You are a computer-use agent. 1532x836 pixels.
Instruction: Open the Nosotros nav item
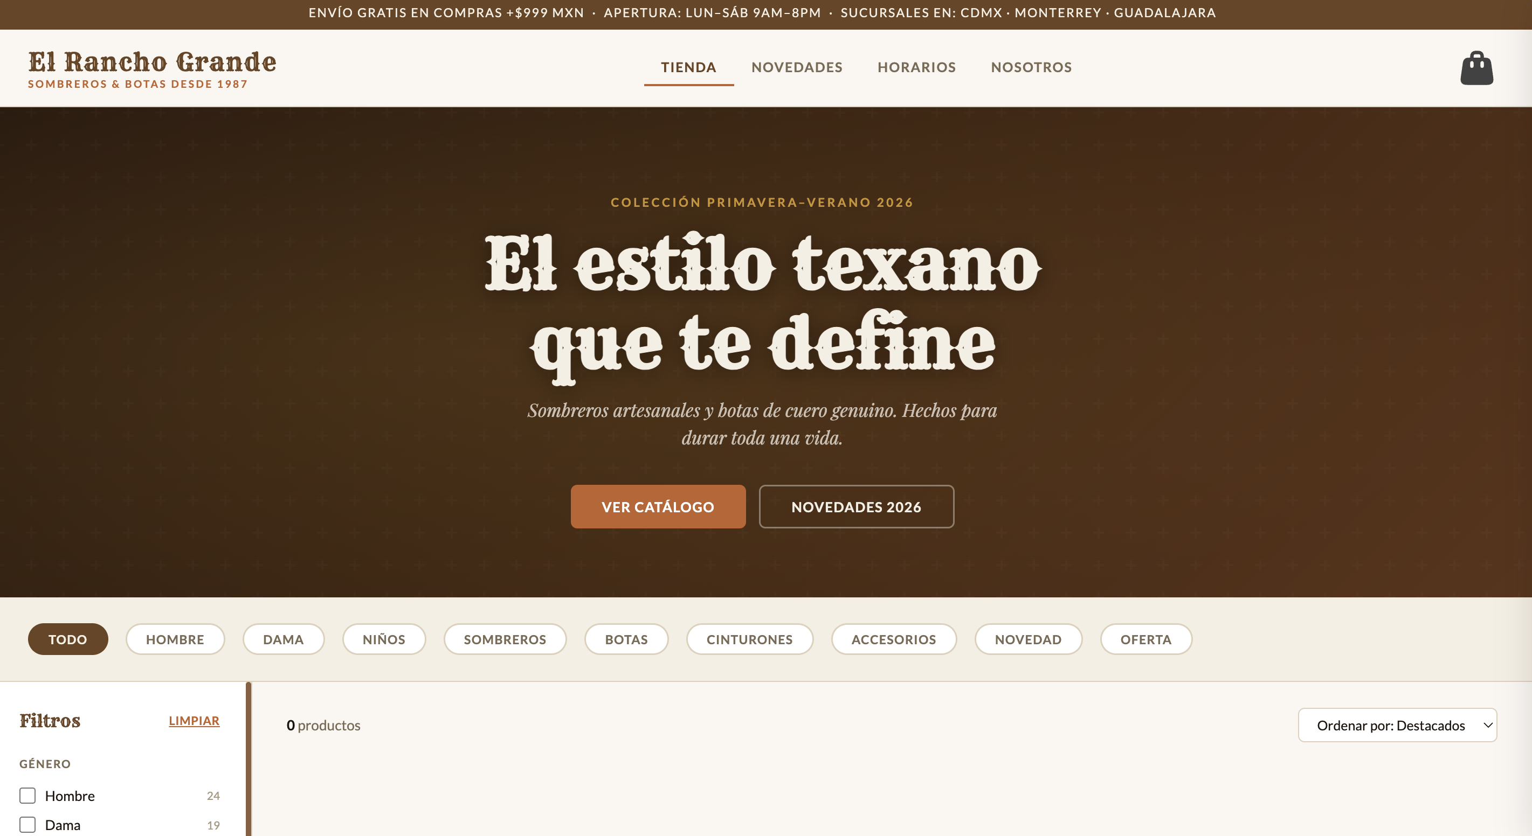(x=1031, y=67)
